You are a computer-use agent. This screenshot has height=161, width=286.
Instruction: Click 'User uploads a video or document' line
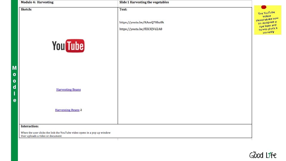pos(41,136)
